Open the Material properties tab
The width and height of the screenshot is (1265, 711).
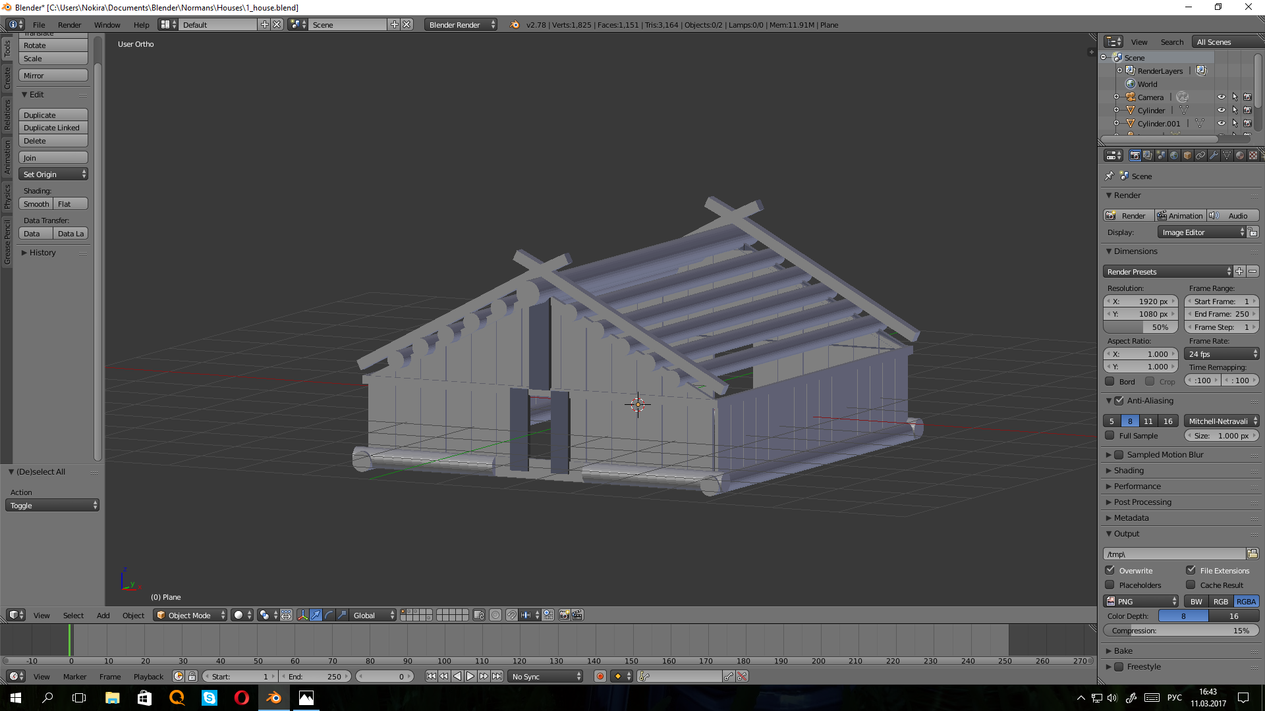(x=1240, y=155)
